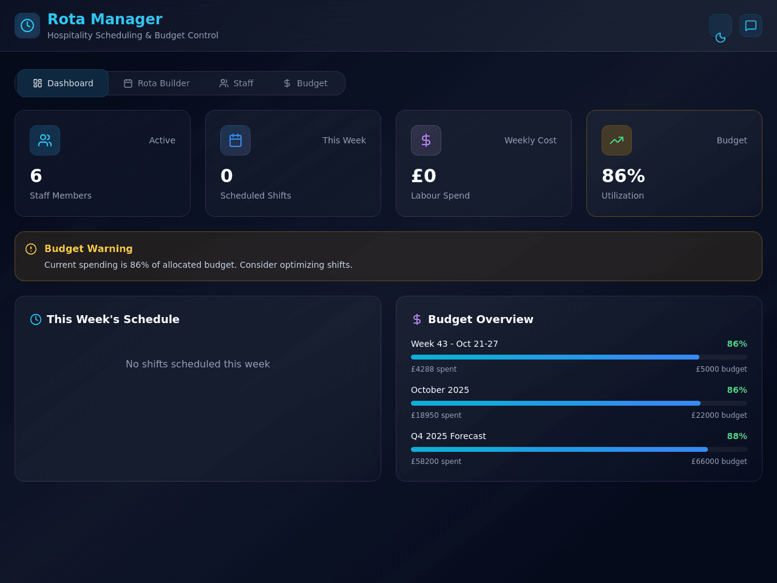Viewport: 777px width, 583px height.
Task: Click the Utilization trending-up icon
Action: pyautogui.click(x=617, y=140)
